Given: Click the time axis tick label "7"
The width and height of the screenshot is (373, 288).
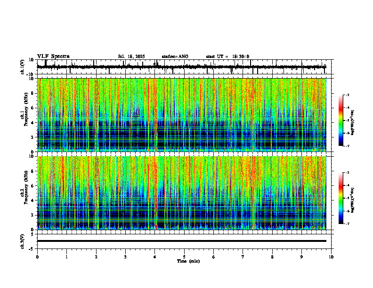Looking at the screenshot, I should [x=243, y=257].
